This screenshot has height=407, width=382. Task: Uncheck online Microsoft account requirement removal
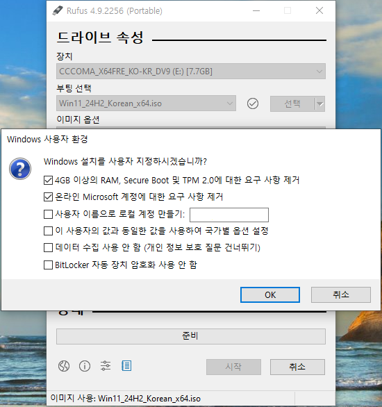click(x=48, y=197)
